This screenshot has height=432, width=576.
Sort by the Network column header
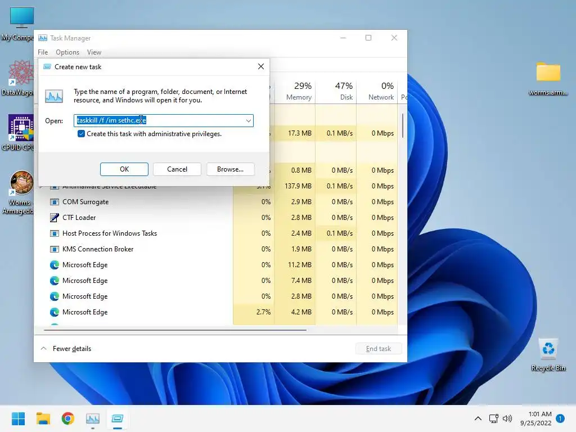click(x=377, y=91)
